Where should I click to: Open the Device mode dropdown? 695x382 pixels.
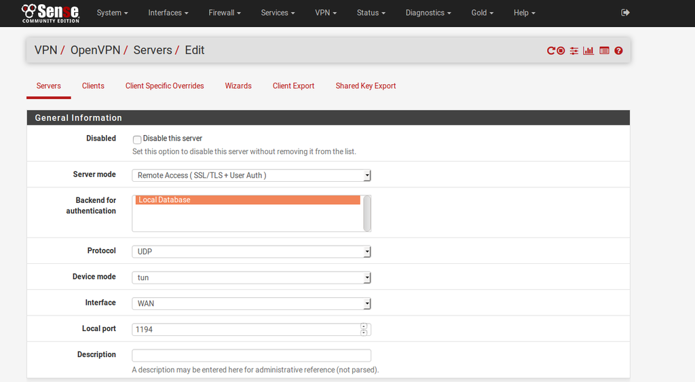(x=251, y=278)
